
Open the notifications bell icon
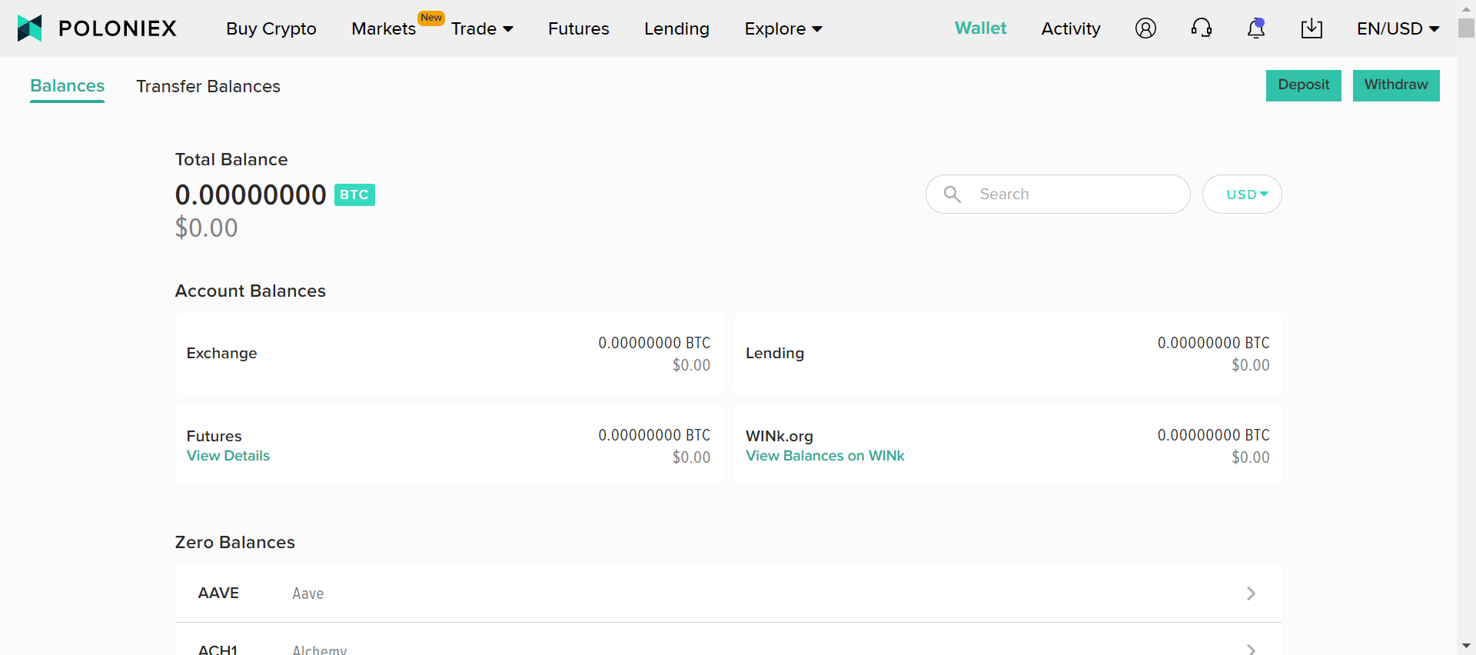tap(1256, 28)
